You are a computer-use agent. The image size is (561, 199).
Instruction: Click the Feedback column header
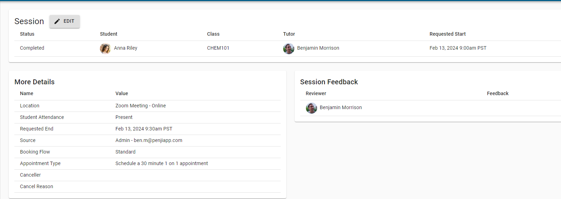point(498,93)
